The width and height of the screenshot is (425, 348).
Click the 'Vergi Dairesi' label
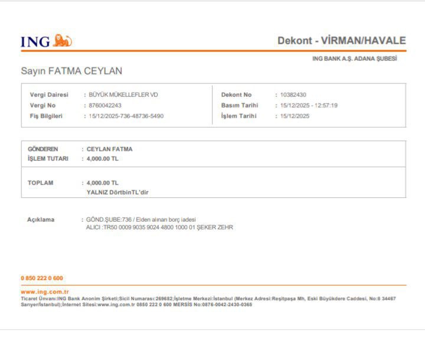(x=49, y=95)
